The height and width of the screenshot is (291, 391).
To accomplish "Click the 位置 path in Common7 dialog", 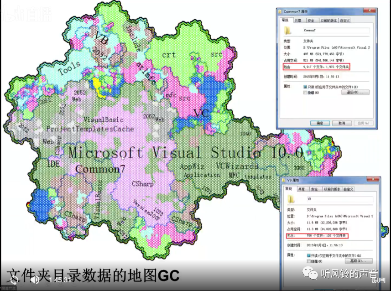I will [x=336, y=47].
